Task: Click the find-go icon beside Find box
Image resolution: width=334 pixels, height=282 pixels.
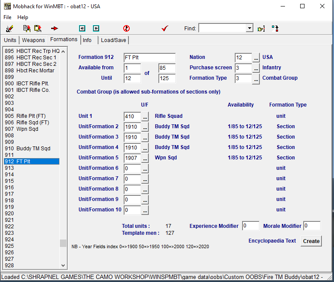Action: [x=261, y=29]
